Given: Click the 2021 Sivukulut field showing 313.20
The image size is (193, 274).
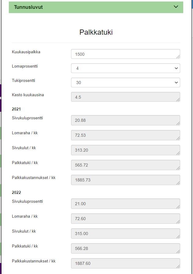Looking at the screenshot, I should pos(125,150).
